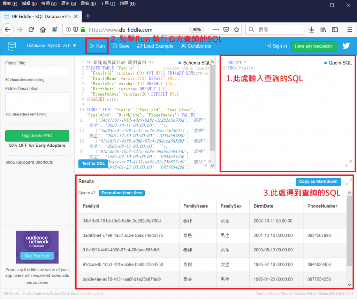357x299 pixels.
Task: Expand the Schema SQL editor
Action: pyautogui.click(x=207, y=163)
